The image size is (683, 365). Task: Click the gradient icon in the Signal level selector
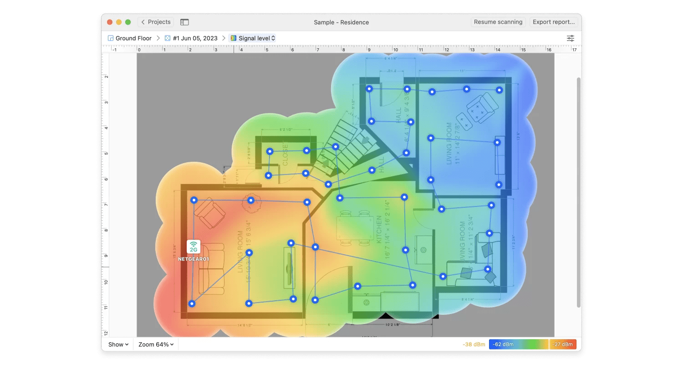coord(234,38)
